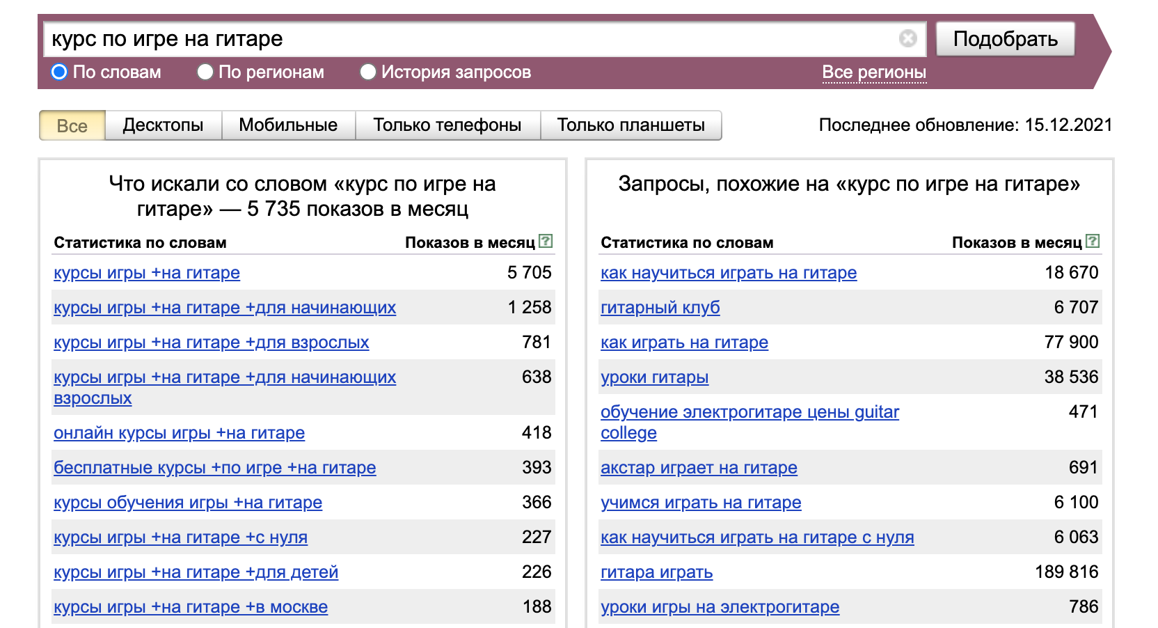The image size is (1158, 628).
Task: Click right table's Статистика по словам header
Action: 687,242
